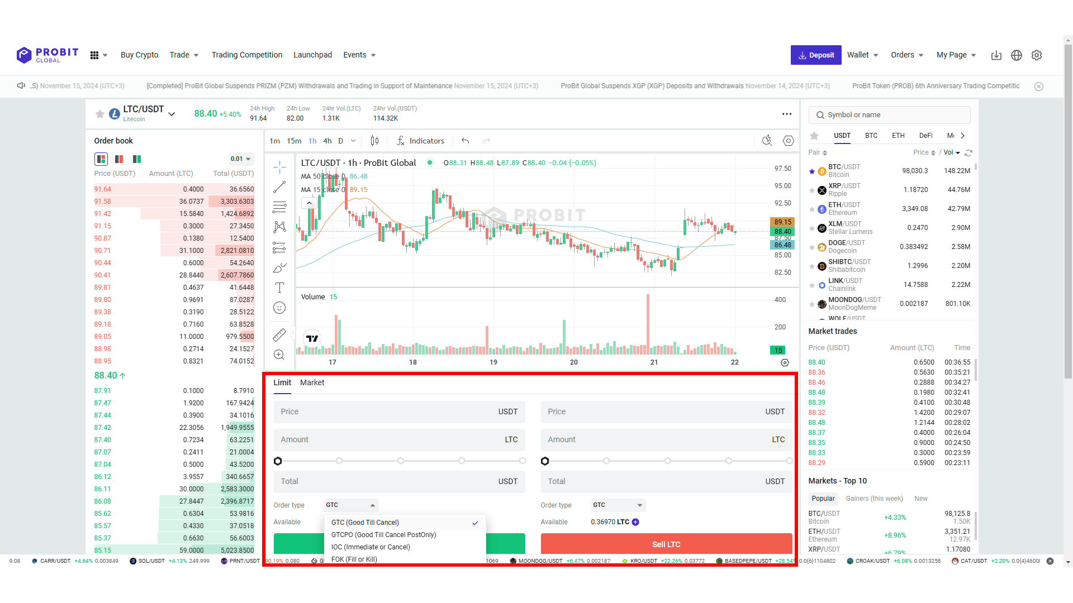The height and width of the screenshot is (603, 1073).
Task: Select the forecasting and measurement tool
Action: tap(279, 247)
